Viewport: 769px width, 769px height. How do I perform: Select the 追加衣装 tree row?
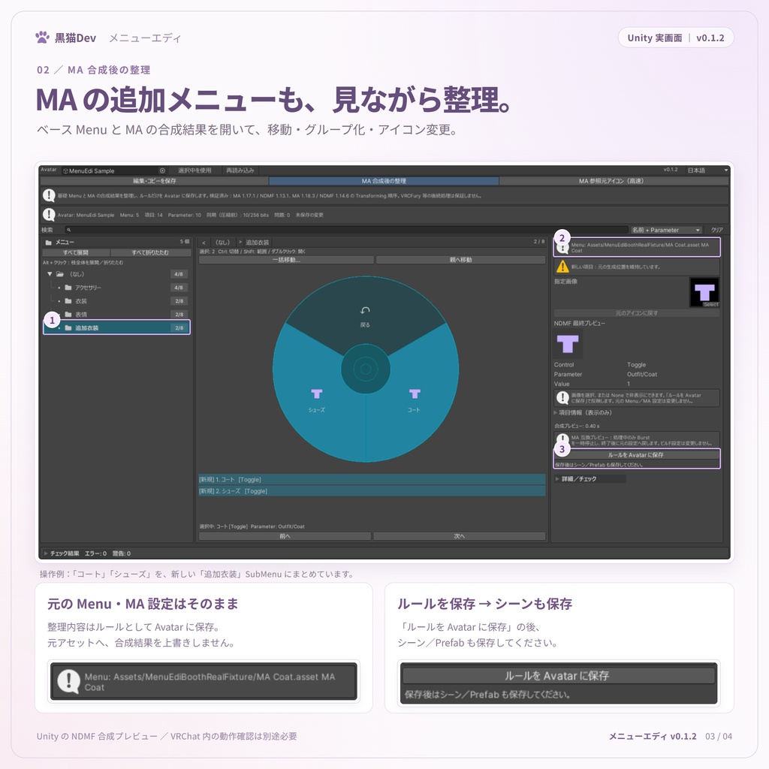[x=116, y=327]
